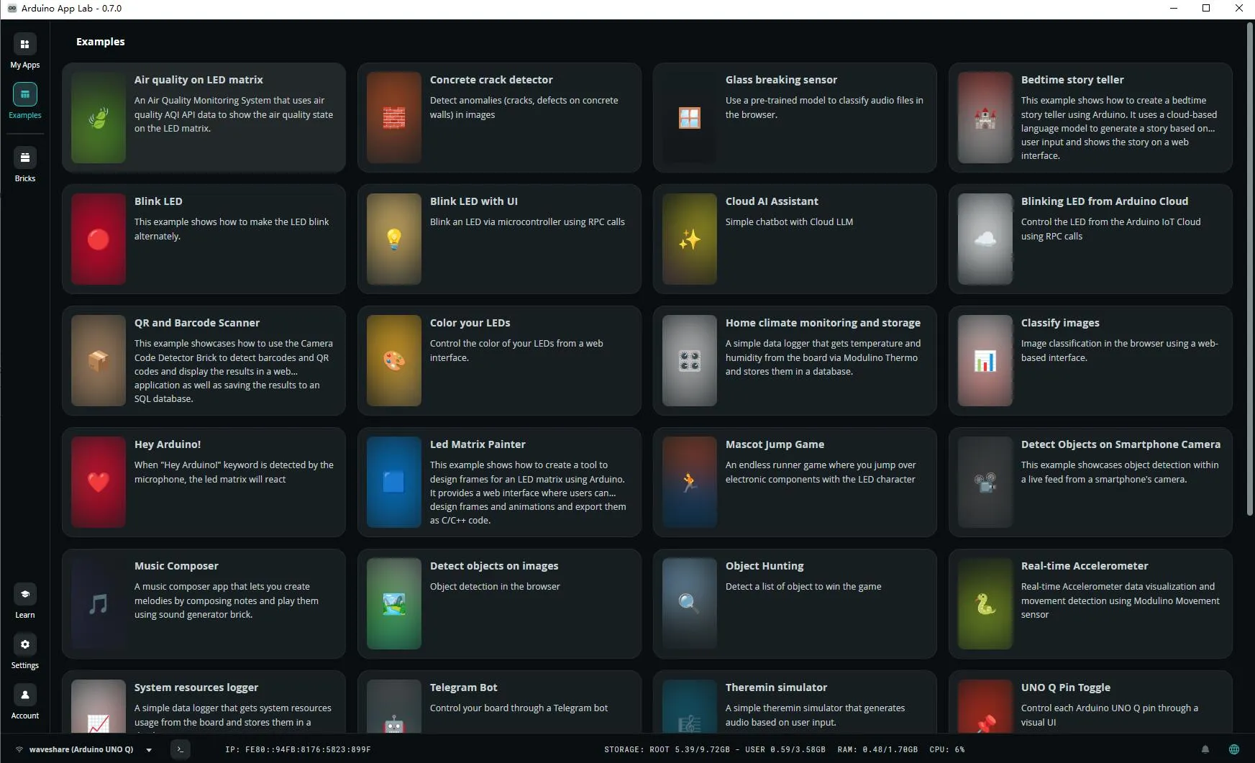This screenshot has width=1255, height=763.
Task: Open the UNO Q Pin Toggle example title
Action: click(x=1066, y=687)
